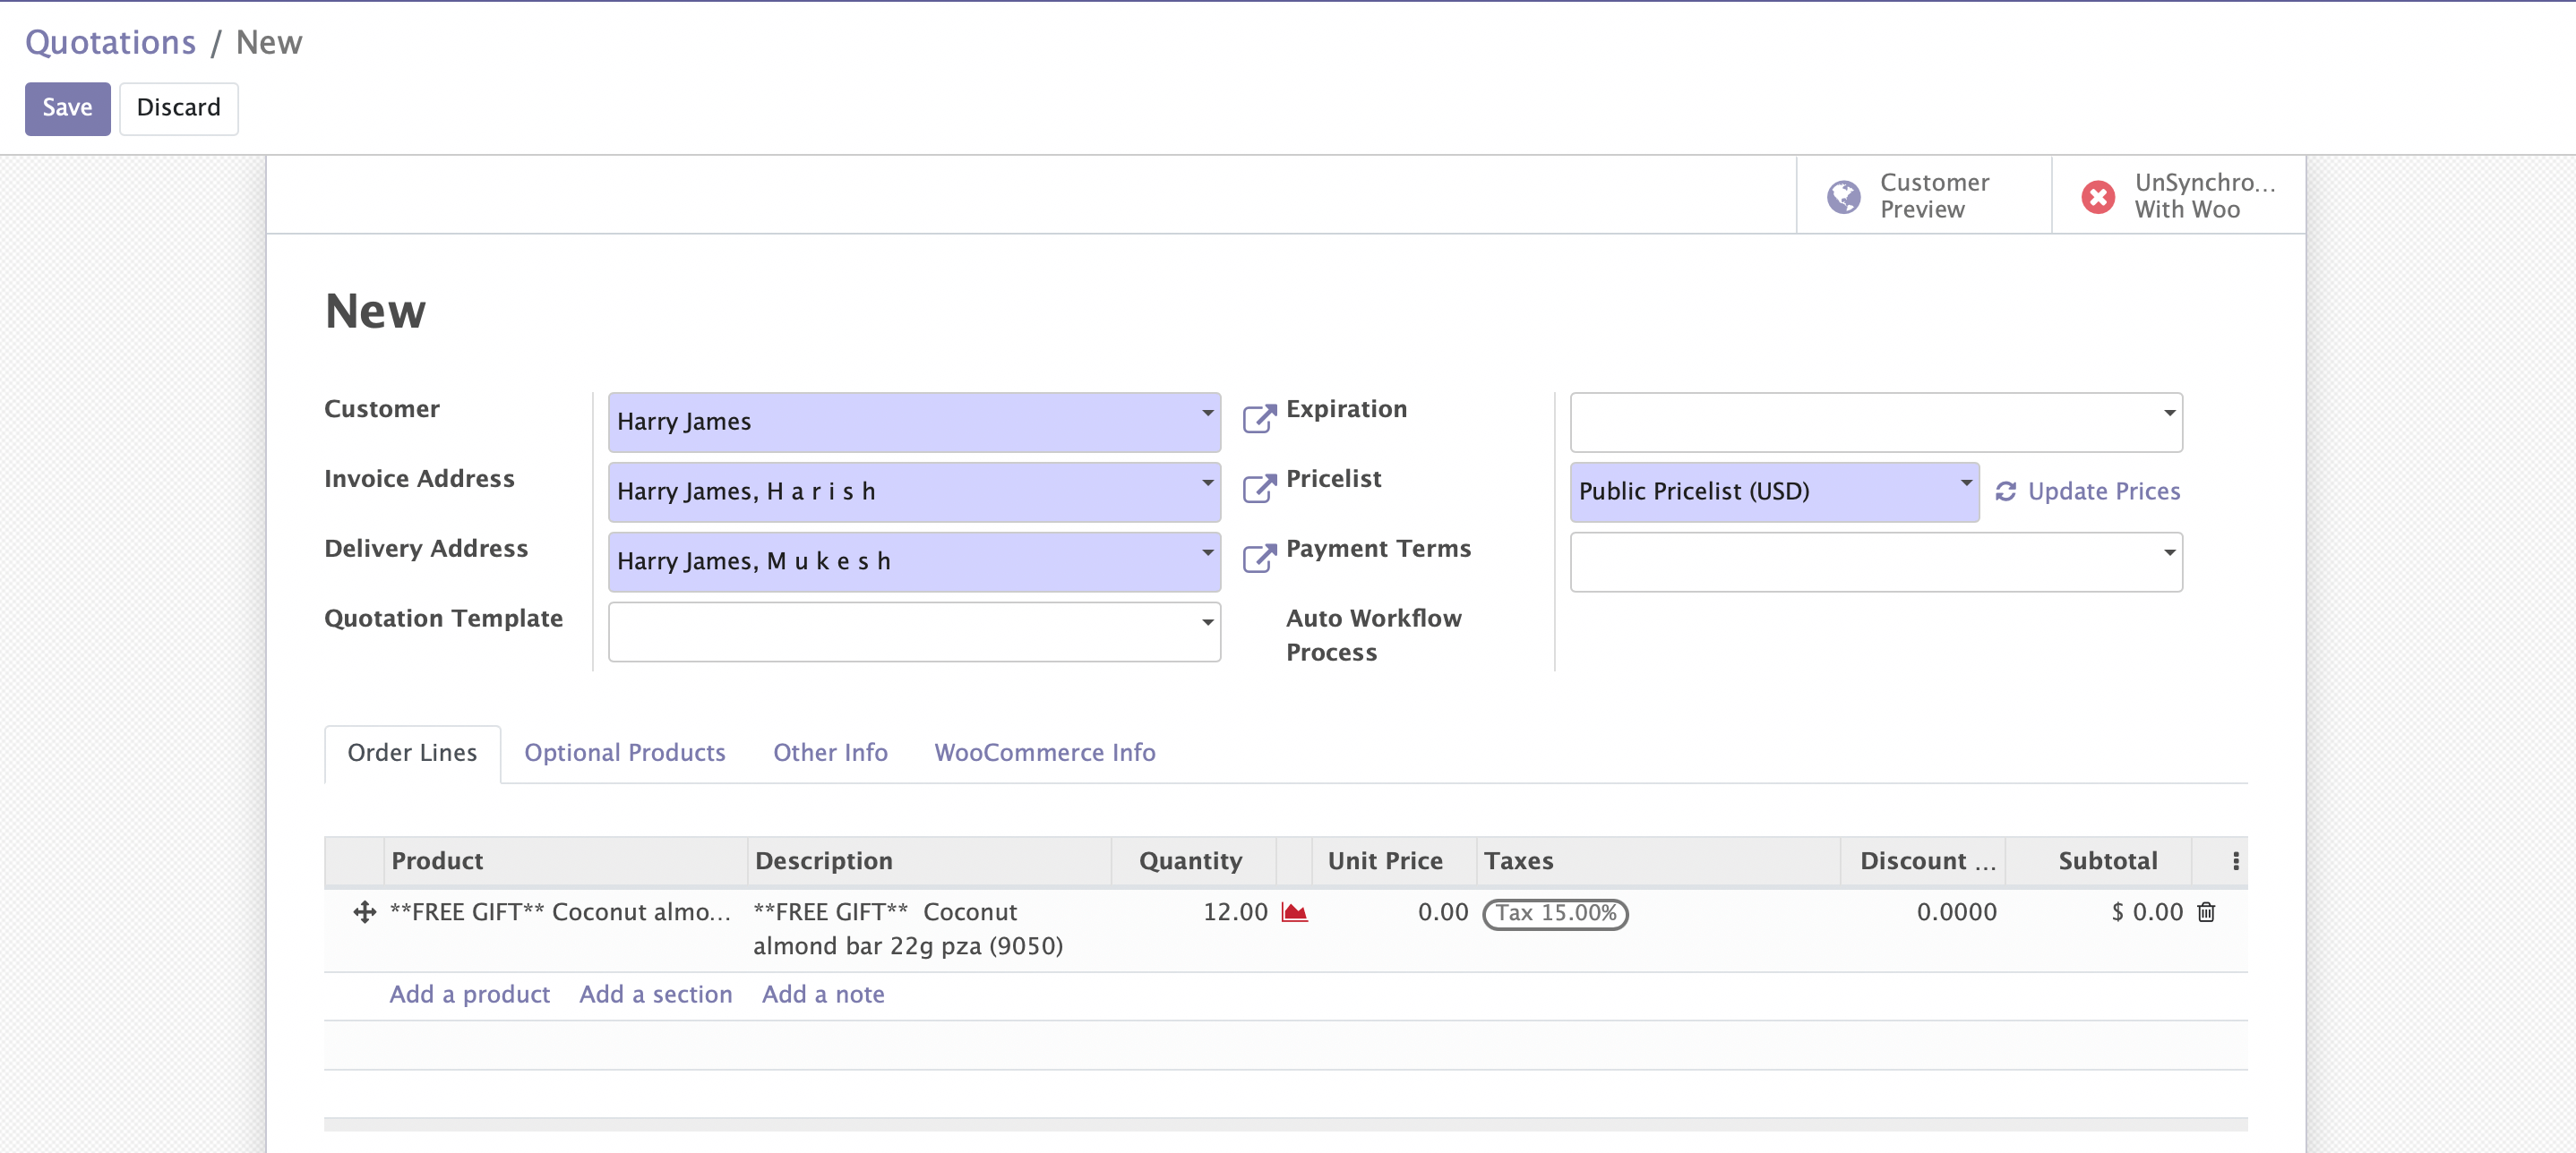Expand the Pricelist dropdown
The image size is (2576, 1153).
[x=1965, y=483]
